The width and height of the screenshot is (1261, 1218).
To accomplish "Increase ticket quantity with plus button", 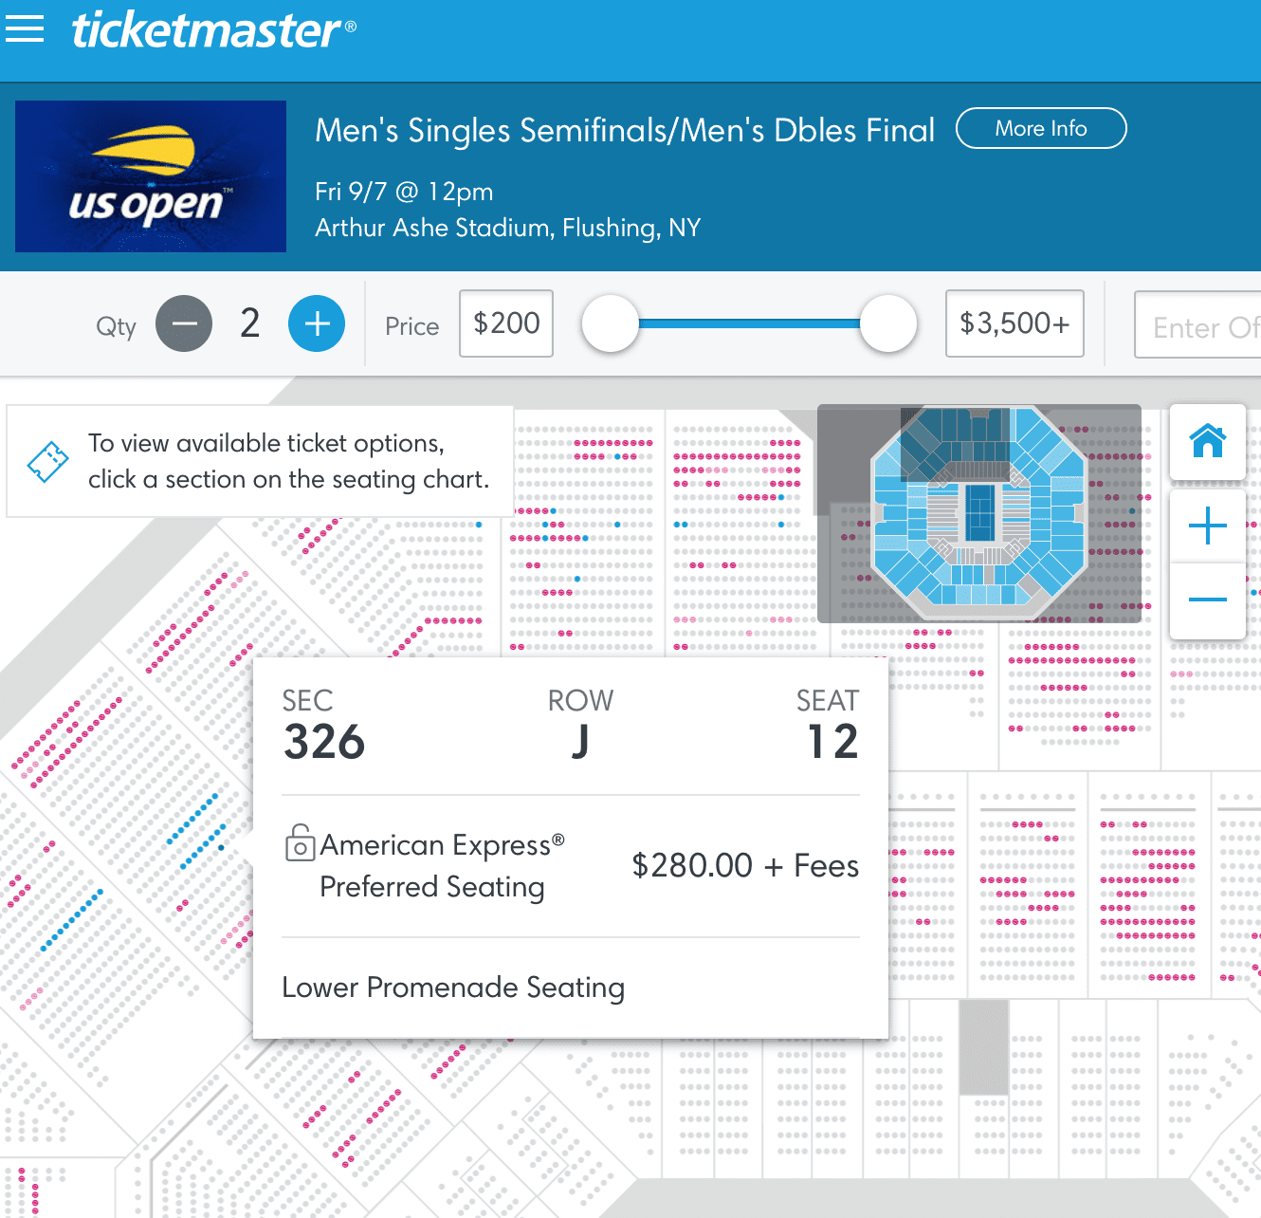I will [316, 323].
